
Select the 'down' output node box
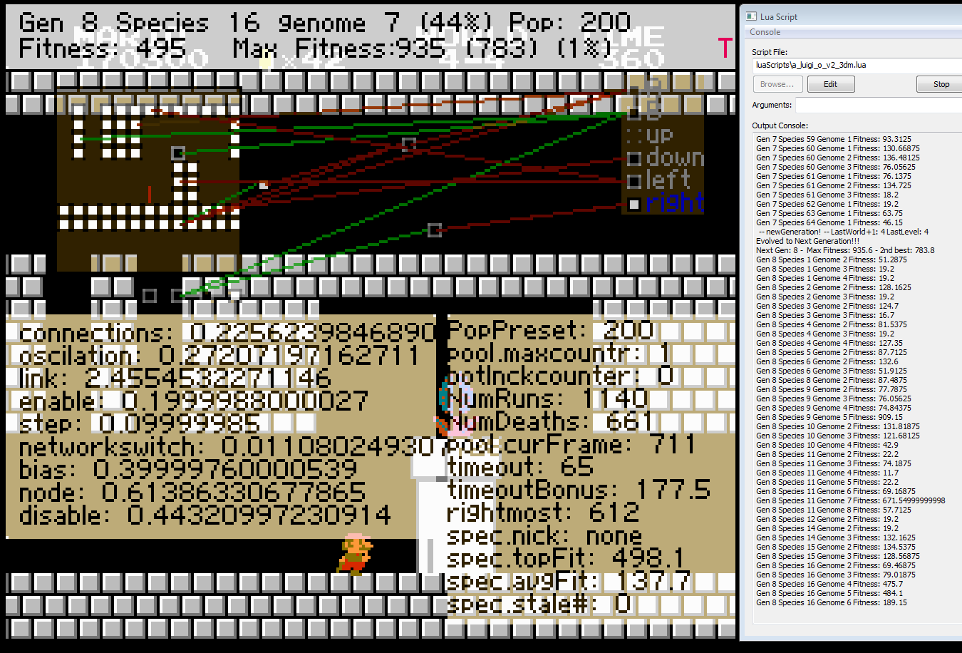click(x=633, y=158)
